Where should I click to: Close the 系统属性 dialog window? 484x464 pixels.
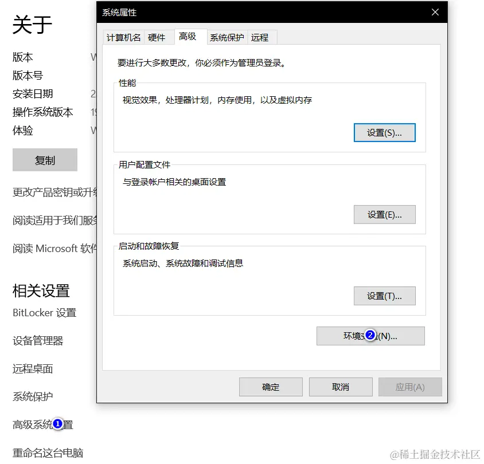(x=435, y=13)
